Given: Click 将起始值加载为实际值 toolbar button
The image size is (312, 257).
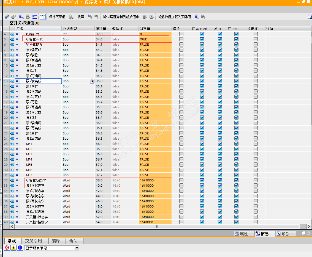Looking at the screenshot, I should click(x=174, y=17).
